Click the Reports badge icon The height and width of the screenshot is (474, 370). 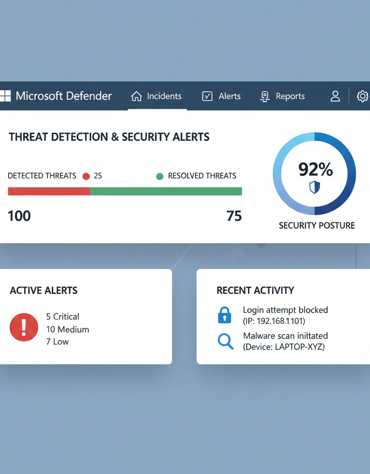pyautogui.click(x=265, y=96)
